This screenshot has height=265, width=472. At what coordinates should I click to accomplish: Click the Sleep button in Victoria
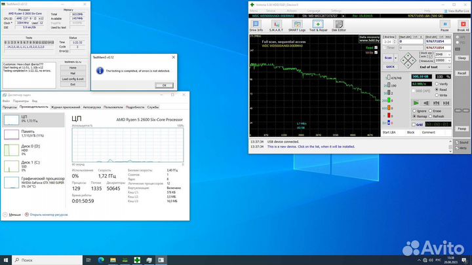[x=462, y=58]
